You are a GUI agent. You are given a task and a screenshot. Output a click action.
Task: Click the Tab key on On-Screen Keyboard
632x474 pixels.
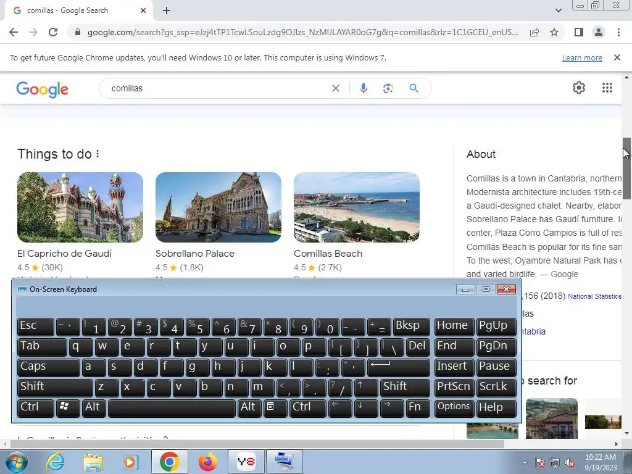pos(42,347)
